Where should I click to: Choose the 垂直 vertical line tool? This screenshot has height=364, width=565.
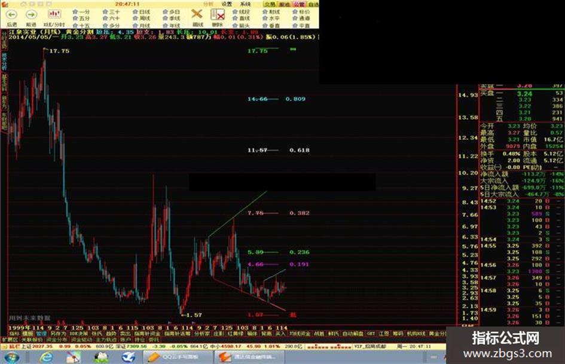tap(271, 26)
